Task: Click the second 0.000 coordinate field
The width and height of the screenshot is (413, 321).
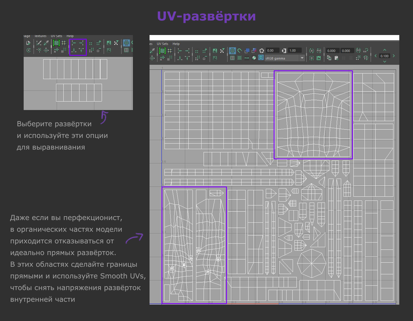Action: (347, 51)
